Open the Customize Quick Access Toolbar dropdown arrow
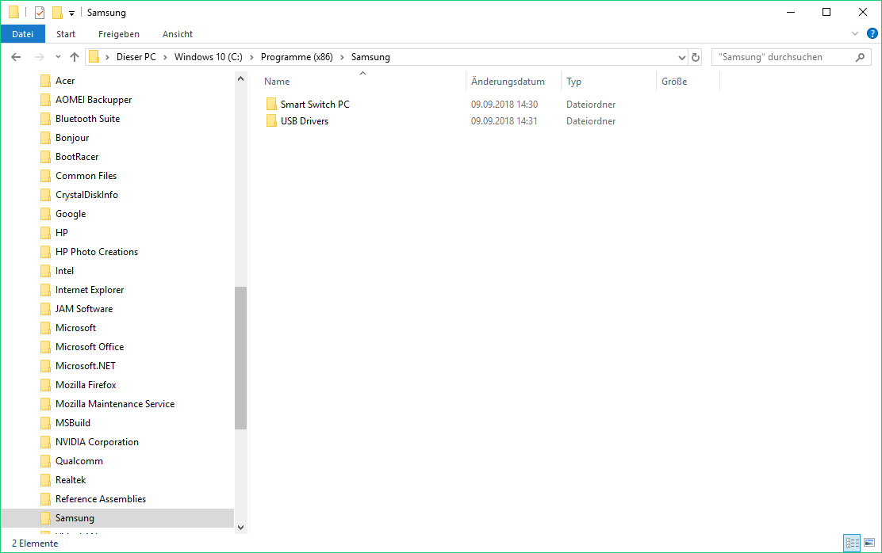Screen dimensions: 882x553 pyautogui.click(x=71, y=13)
